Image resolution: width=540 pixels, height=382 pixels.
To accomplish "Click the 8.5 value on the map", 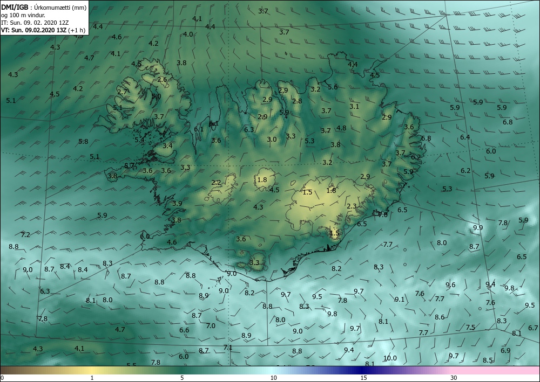I will pos(488,360).
